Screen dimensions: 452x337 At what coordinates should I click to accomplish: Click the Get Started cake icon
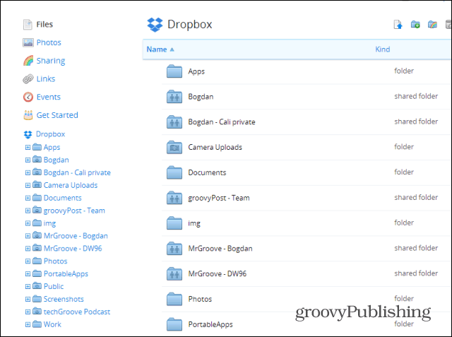28,115
